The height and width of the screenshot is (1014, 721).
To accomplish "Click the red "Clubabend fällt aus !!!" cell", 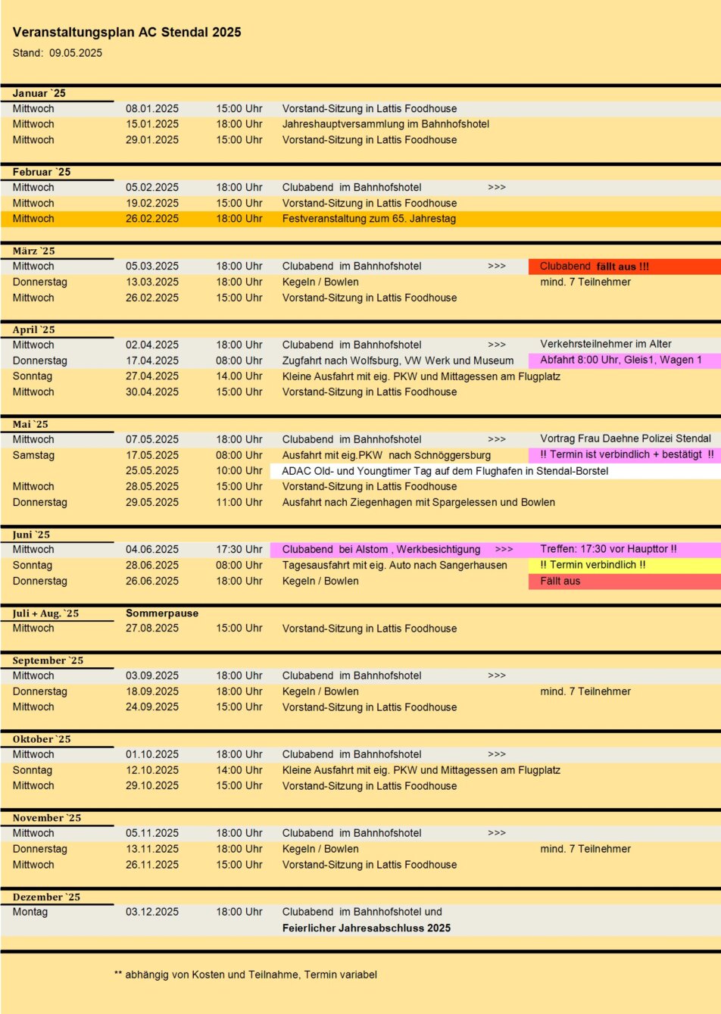I will [594, 267].
